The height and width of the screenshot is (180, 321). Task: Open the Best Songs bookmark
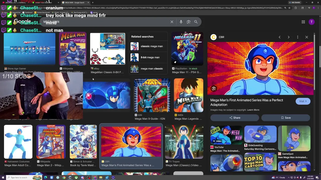tap(79, 12)
